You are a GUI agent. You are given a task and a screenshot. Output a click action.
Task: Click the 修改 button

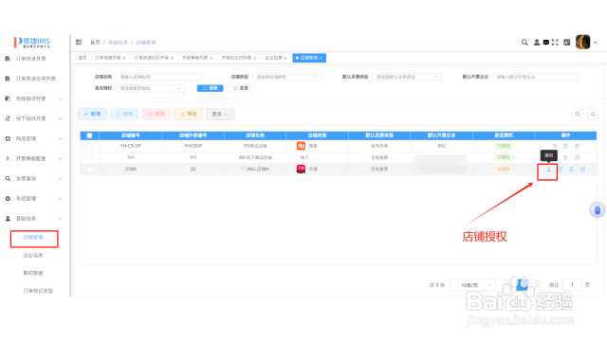124,114
